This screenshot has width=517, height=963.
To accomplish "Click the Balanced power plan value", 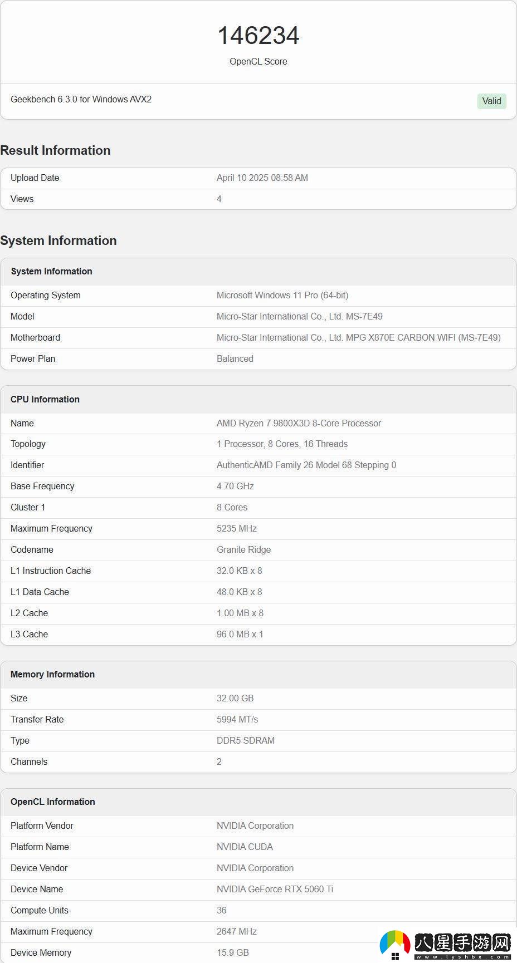I will (235, 358).
